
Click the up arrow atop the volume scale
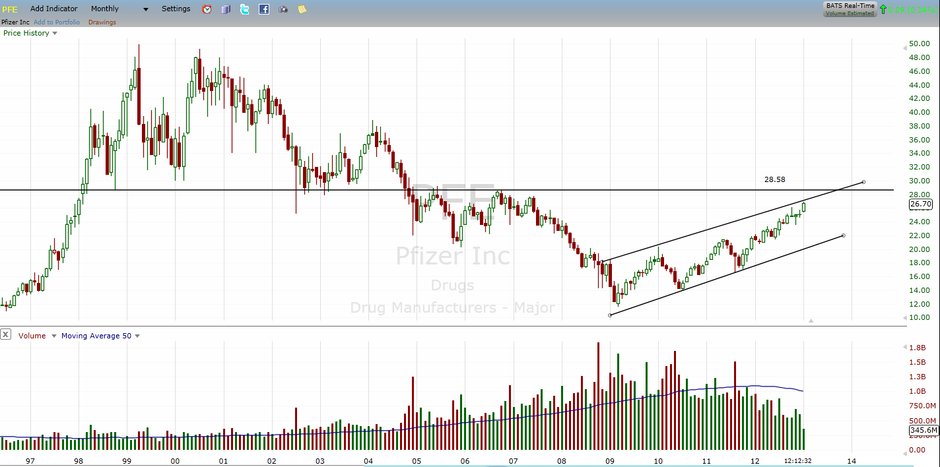[x=904, y=346]
